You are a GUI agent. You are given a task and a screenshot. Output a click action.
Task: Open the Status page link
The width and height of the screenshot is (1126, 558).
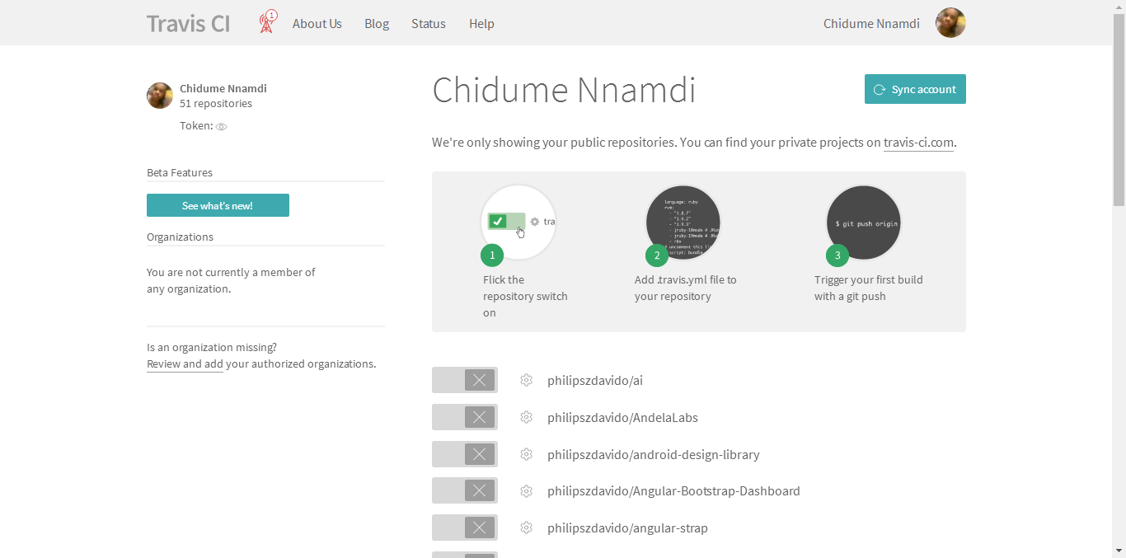(429, 24)
